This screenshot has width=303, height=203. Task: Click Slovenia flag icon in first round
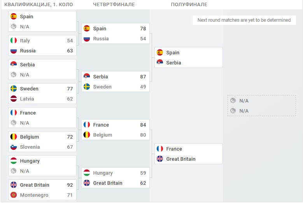pos(14,147)
